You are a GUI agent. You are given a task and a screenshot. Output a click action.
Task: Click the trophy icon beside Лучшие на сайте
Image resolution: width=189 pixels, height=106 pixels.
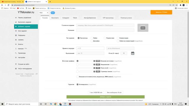(x=16, y=64)
